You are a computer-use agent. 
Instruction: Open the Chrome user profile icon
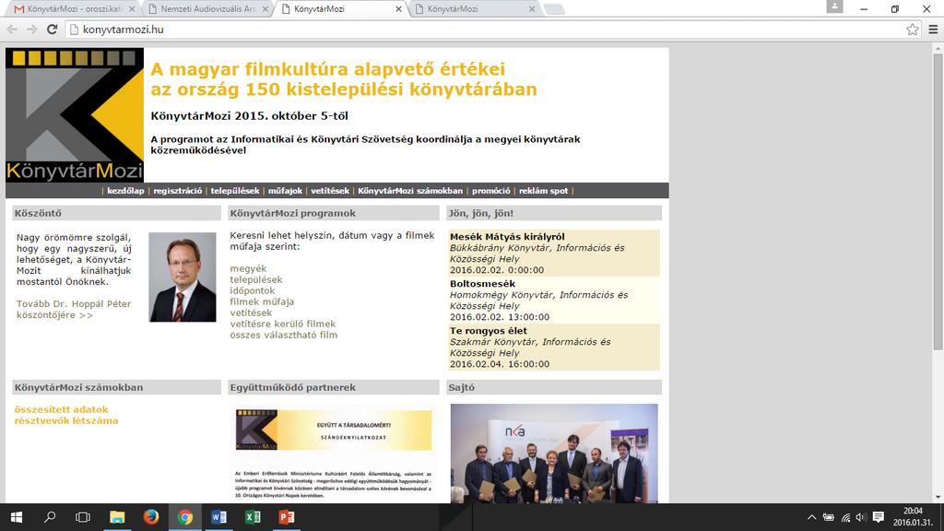[834, 6]
